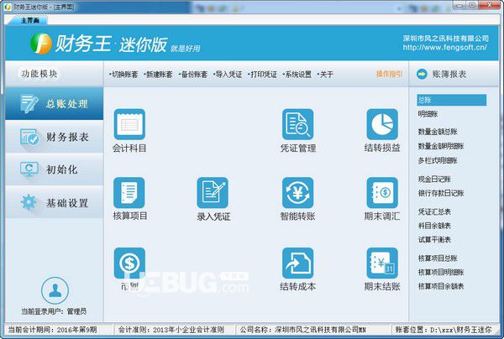Viewport: 504px width, 339px height.
Task: Select the 财务报表 module
Action: coord(54,137)
